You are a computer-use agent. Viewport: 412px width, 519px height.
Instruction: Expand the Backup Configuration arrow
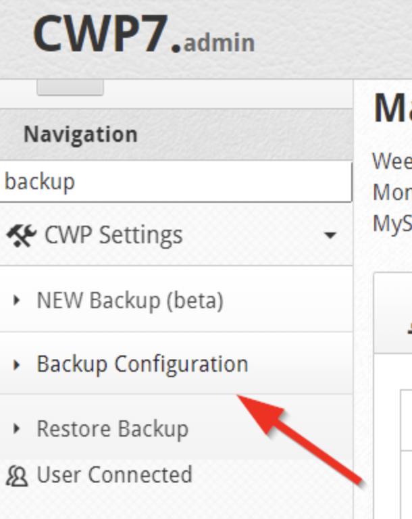[16, 364]
